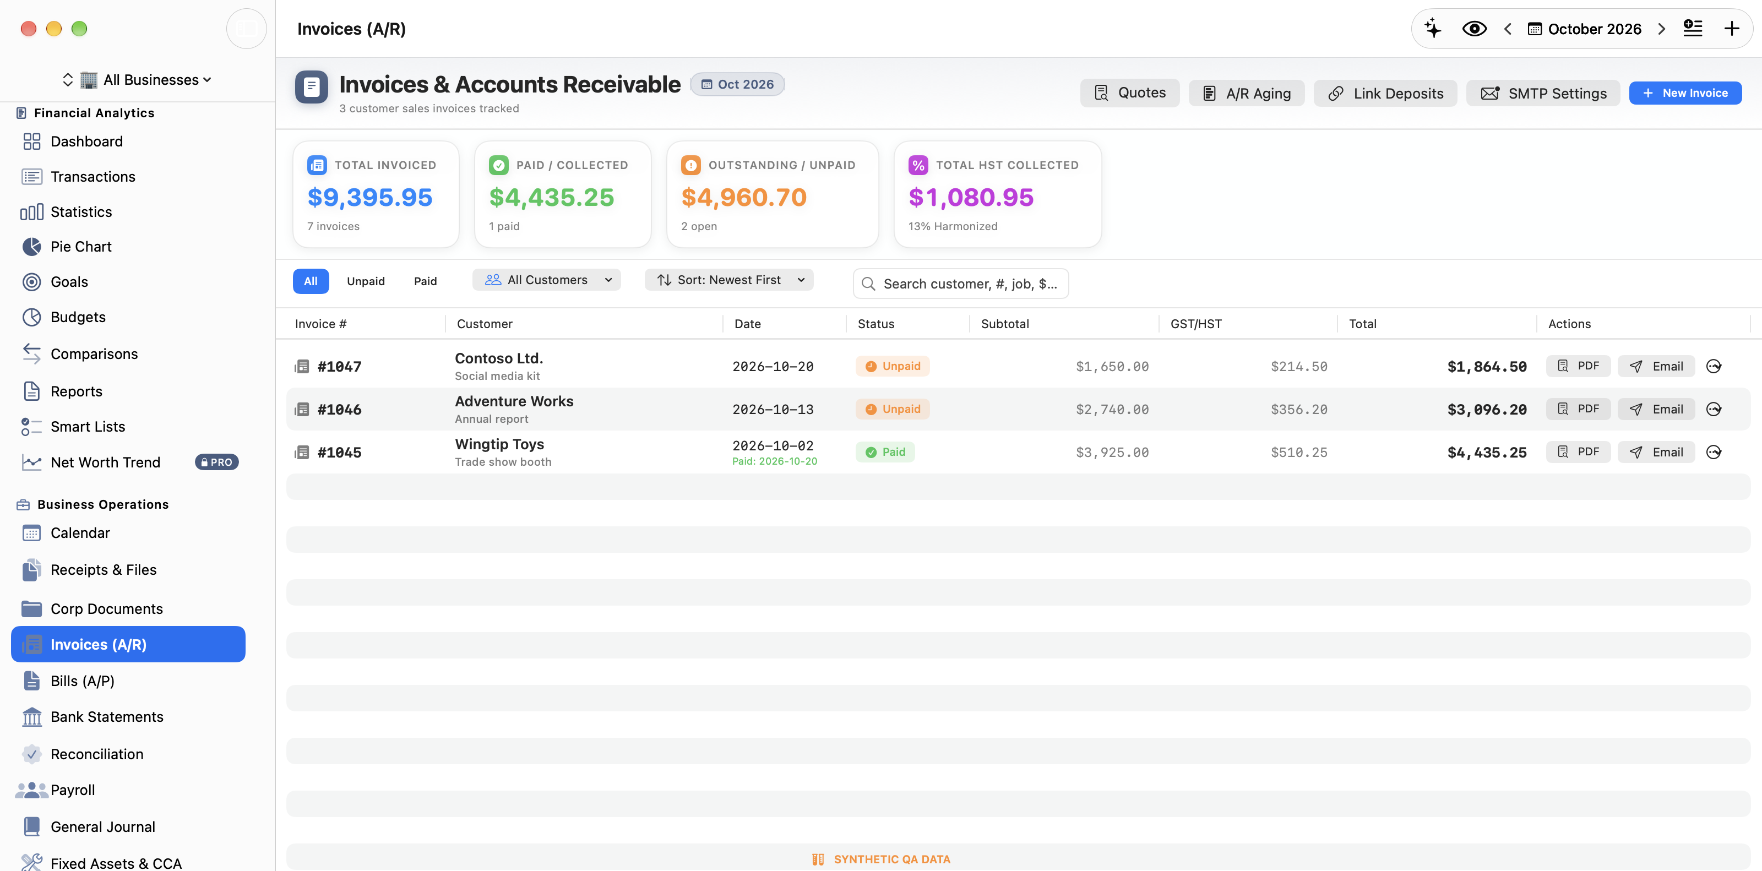Screen dimensions: 1762x871
Task: Click Link Deposits button
Action: (x=1385, y=93)
